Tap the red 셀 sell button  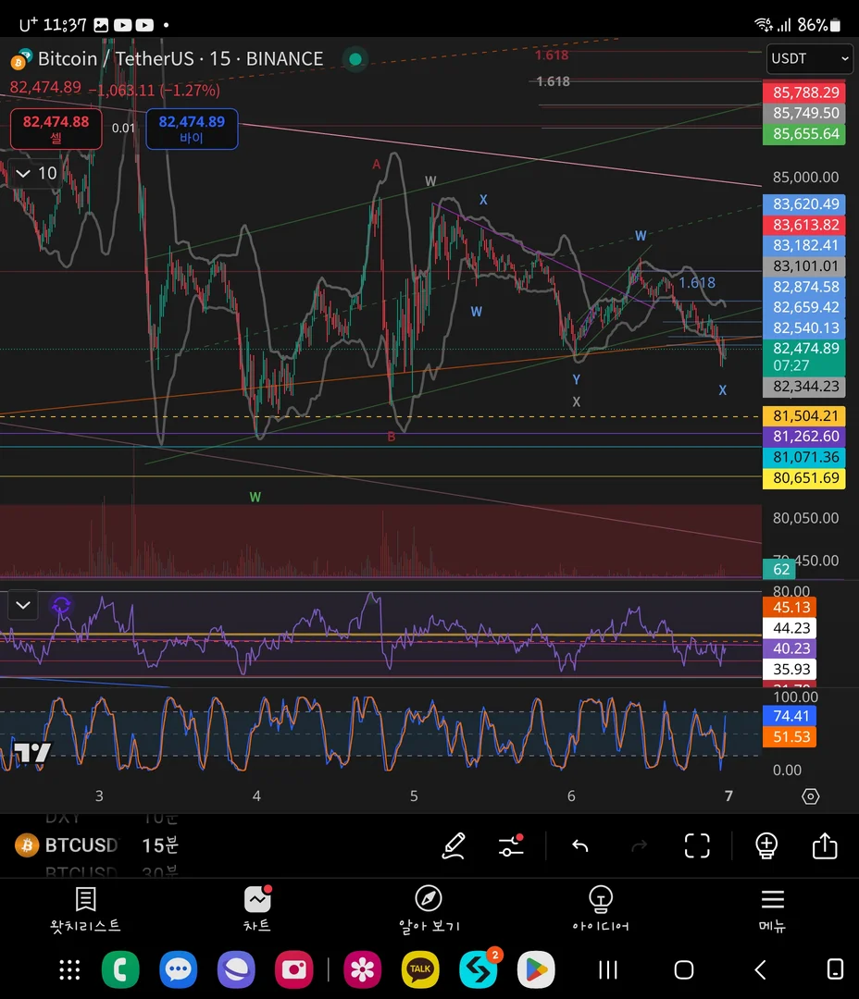[x=56, y=129]
